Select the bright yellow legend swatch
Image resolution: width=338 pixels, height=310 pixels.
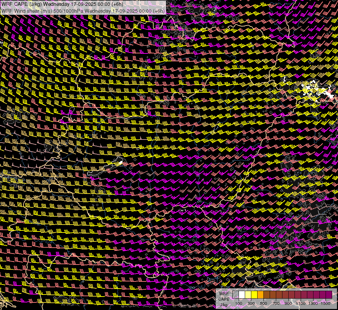254,295
